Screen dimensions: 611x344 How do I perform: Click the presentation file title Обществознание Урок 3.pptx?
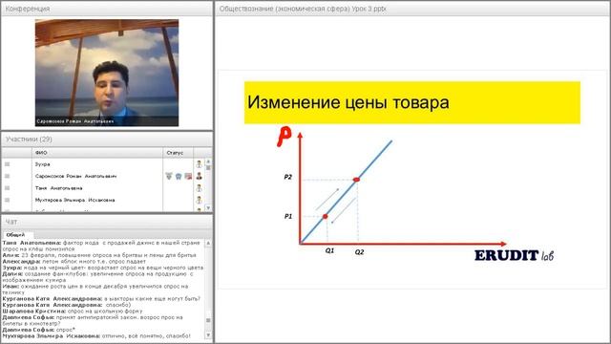click(x=303, y=9)
